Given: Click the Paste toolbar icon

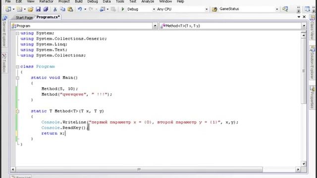Looking at the screenshot, I should 70,9.
